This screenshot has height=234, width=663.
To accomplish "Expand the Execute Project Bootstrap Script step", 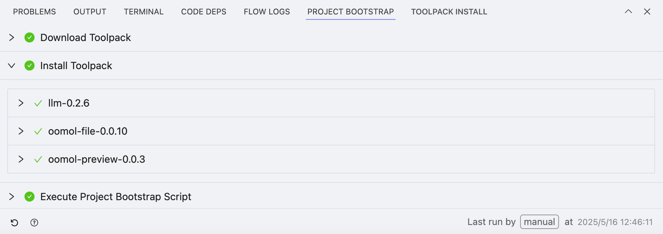I will [12, 197].
